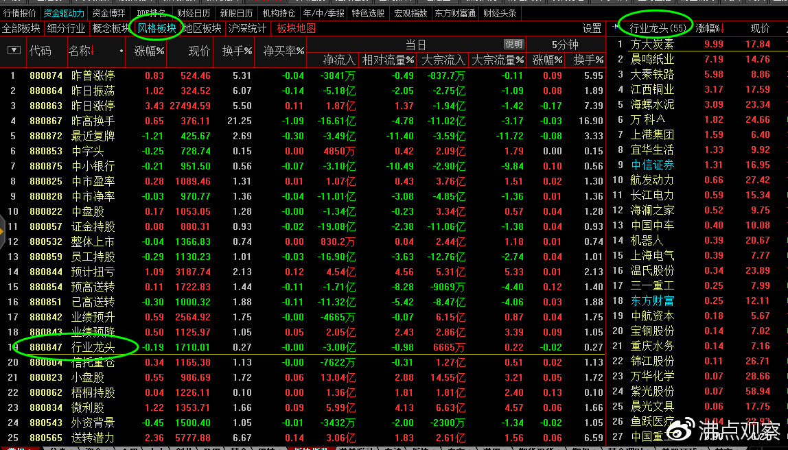Switch to 东方财富通 tab
The image size is (788, 450).
tap(455, 13)
